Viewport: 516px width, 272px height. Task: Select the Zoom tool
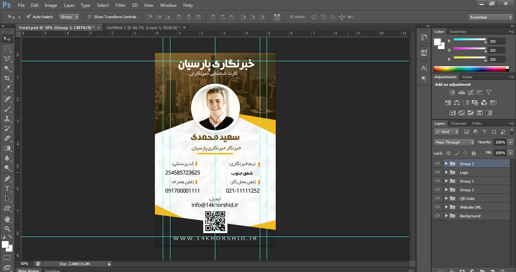7,229
